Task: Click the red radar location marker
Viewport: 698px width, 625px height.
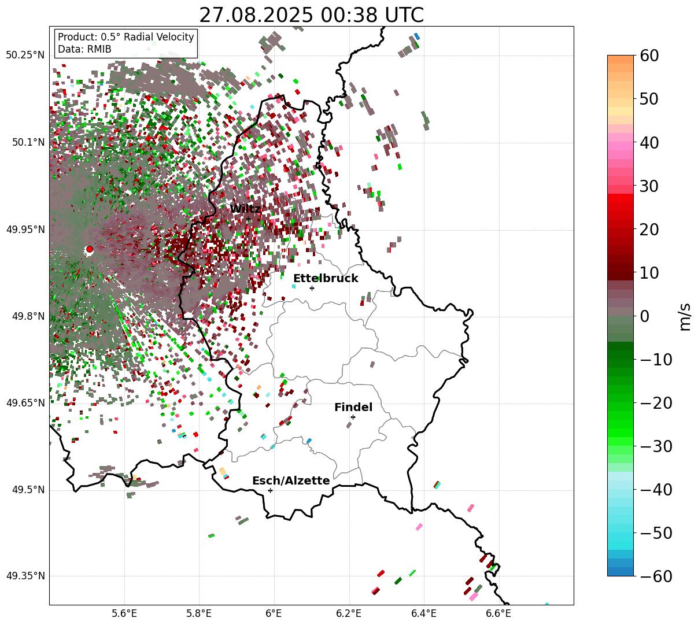Action: [x=89, y=249]
